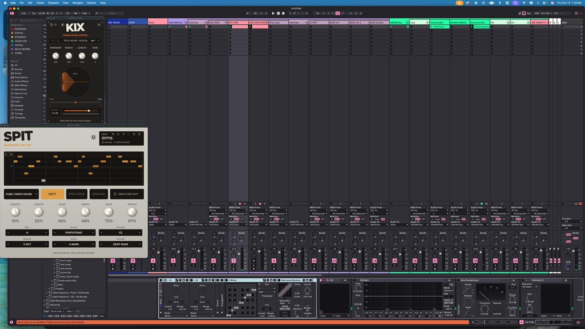
Task: Unfold LOW END Bus group track
Action: pyautogui.click(x=186, y=22)
